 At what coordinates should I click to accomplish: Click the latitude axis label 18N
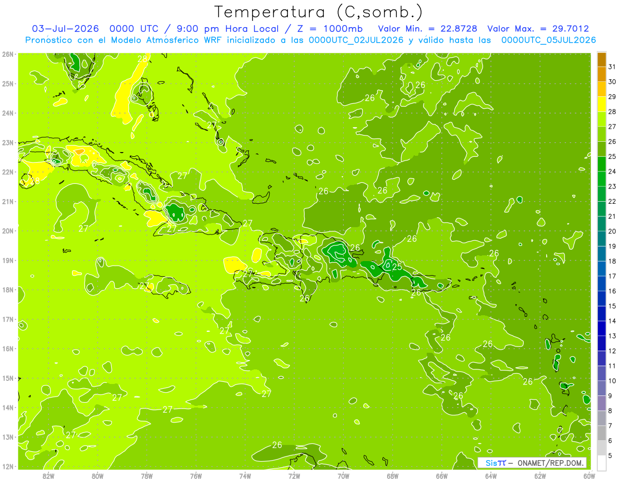(x=8, y=290)
